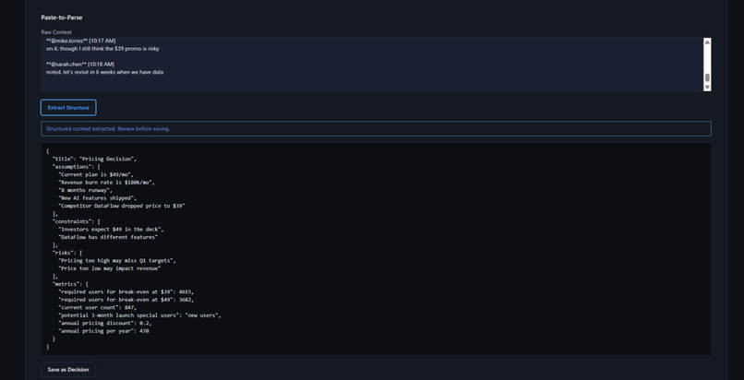Click Save as Decision button
Viewport: 744px width, 380px height.
(68, 370)
